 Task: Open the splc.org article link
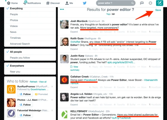(121, 62)
